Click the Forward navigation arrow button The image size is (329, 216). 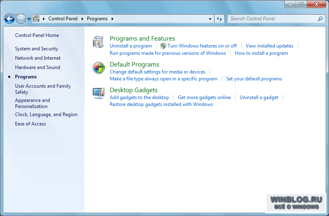[21, 19]
